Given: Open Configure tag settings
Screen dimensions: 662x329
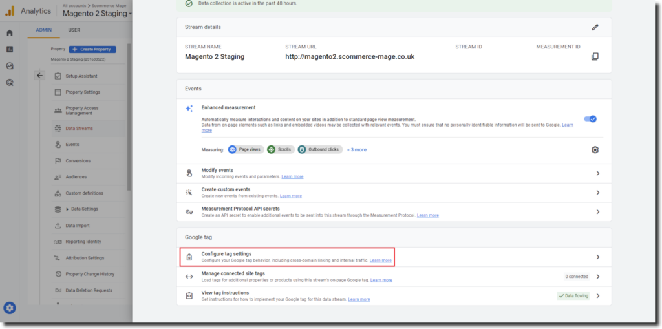Looking at the screenshot, I should 226,254.
